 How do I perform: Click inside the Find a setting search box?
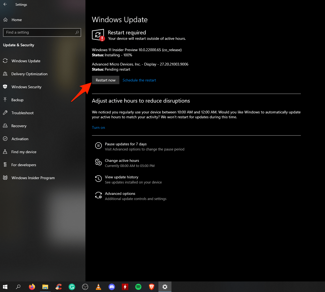pos(42,32)
